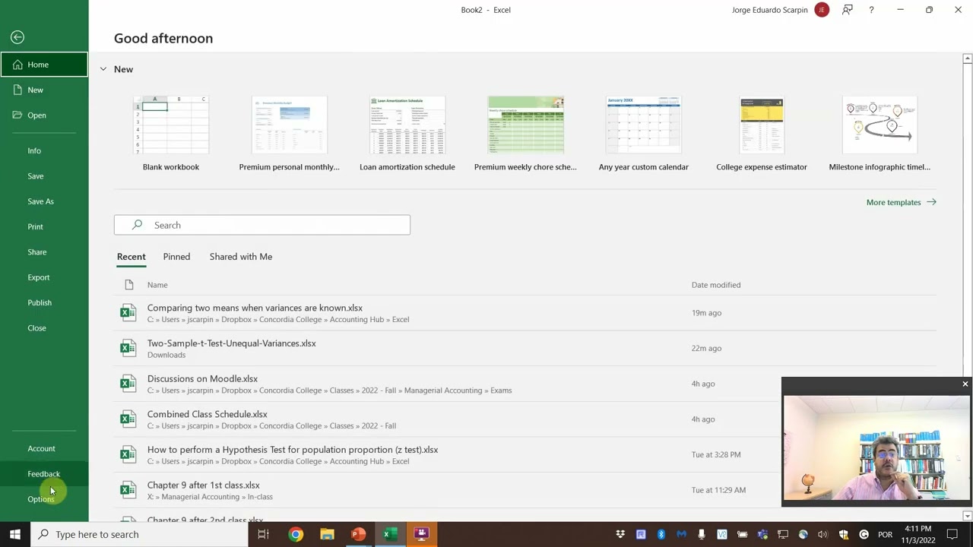Viewport: 973px width, 547px height.
Task: Open the Hypothesis Test for population proportion file
Action: click(525, 454)
